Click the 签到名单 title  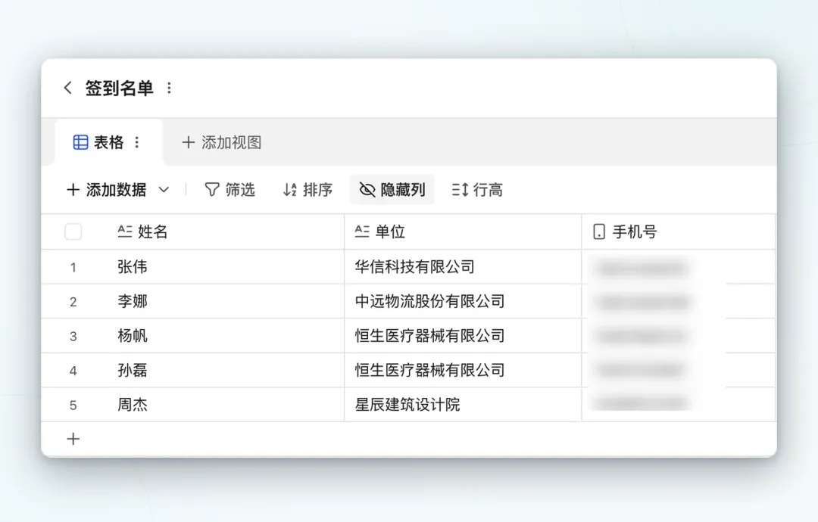120,88
